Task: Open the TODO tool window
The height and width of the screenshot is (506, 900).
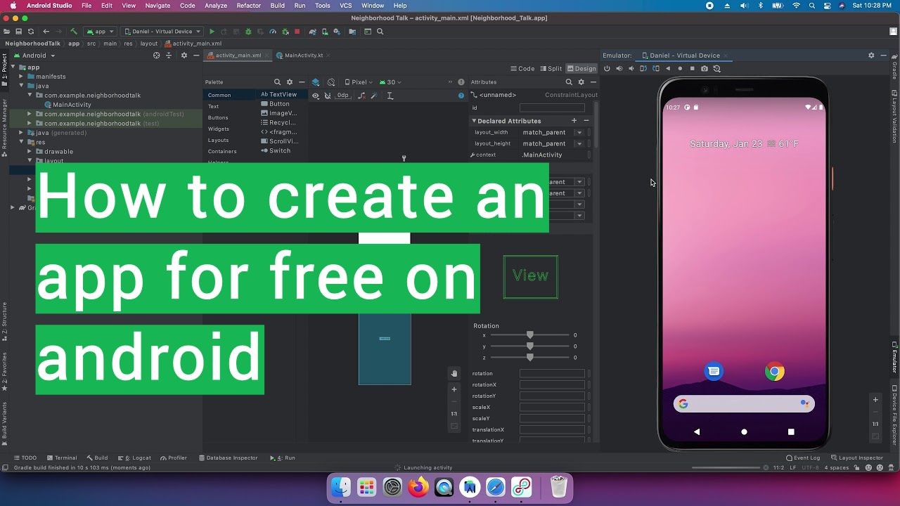Action: click(25, 458)
